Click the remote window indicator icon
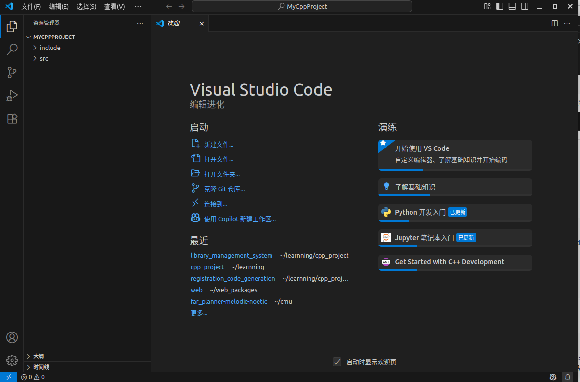The width and height of the screenshot is (580, 382). tap(9, 377)
